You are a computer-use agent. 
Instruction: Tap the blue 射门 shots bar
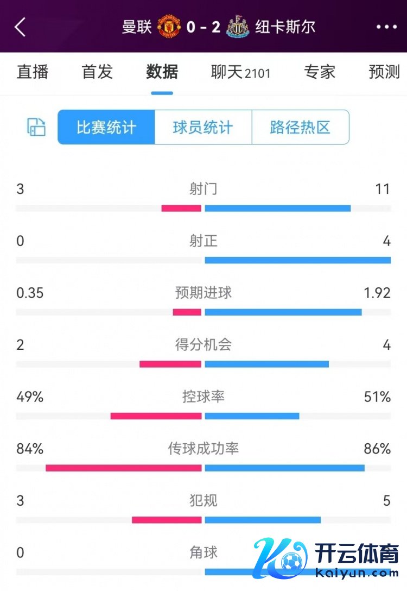click(x=278, y=208)
